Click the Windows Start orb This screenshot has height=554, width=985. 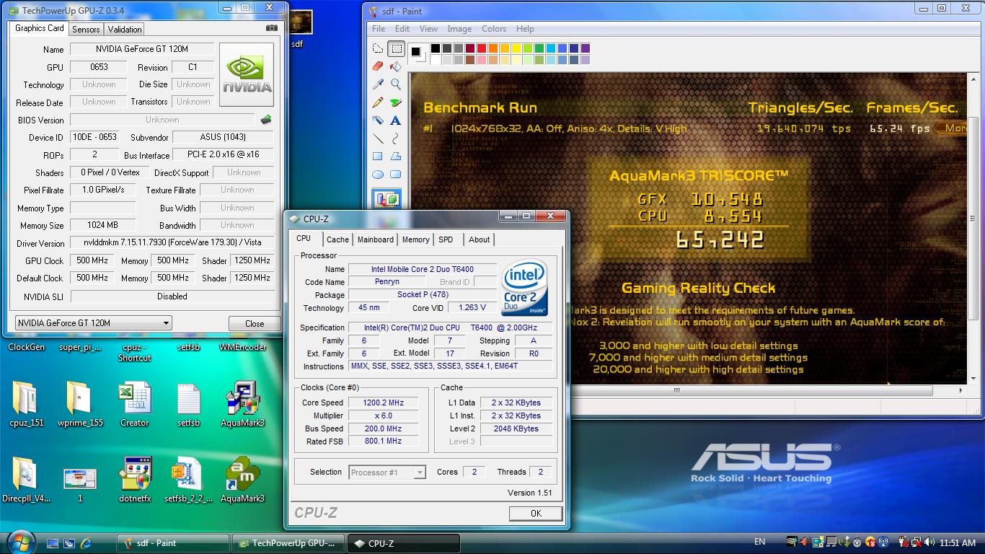point(20,542)
